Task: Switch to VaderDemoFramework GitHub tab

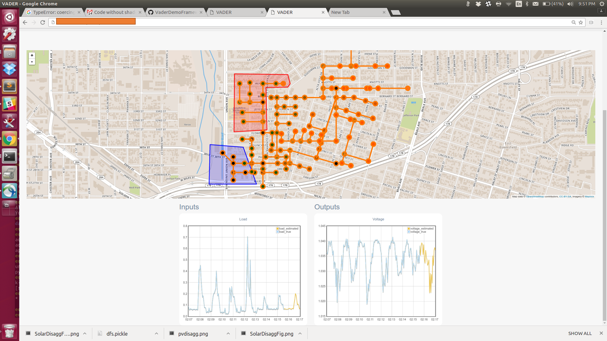Action: (x=175, y=12)
